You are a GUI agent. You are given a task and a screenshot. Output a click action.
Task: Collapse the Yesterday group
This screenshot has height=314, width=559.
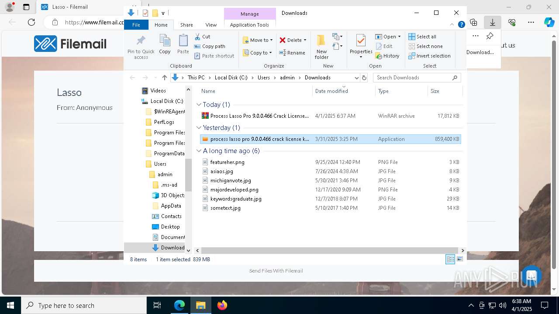coord(199,128)
